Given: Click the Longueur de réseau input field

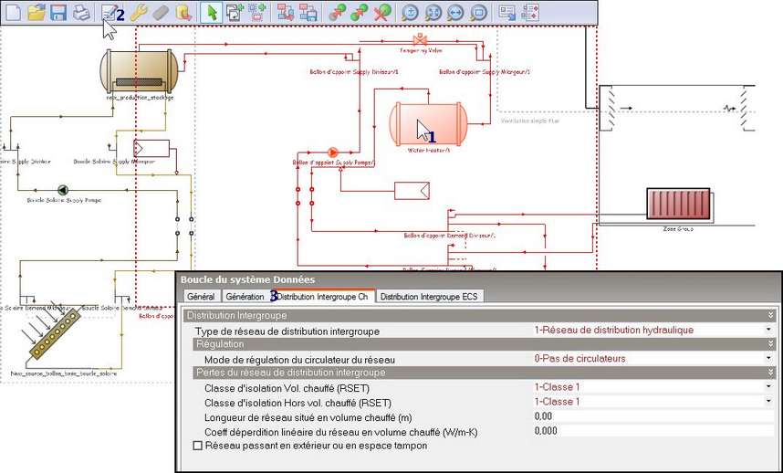Looking at the screenshot, I should (652, 416).
